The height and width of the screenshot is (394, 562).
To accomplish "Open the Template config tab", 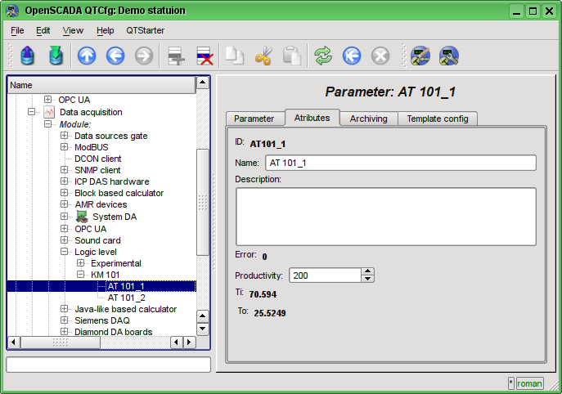I will pyautogui.click(x=437, y=119).
